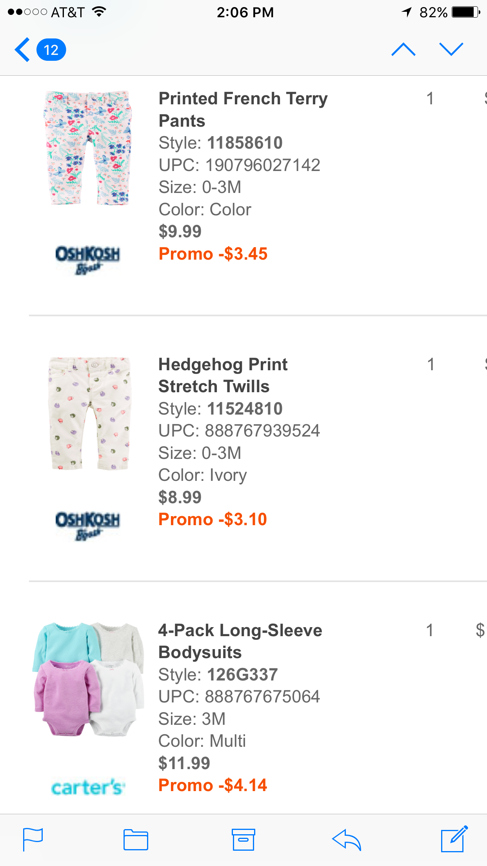Screen dimensions: 487x866
Task: Go to next message with down chevron
Action: coord(451,50)
